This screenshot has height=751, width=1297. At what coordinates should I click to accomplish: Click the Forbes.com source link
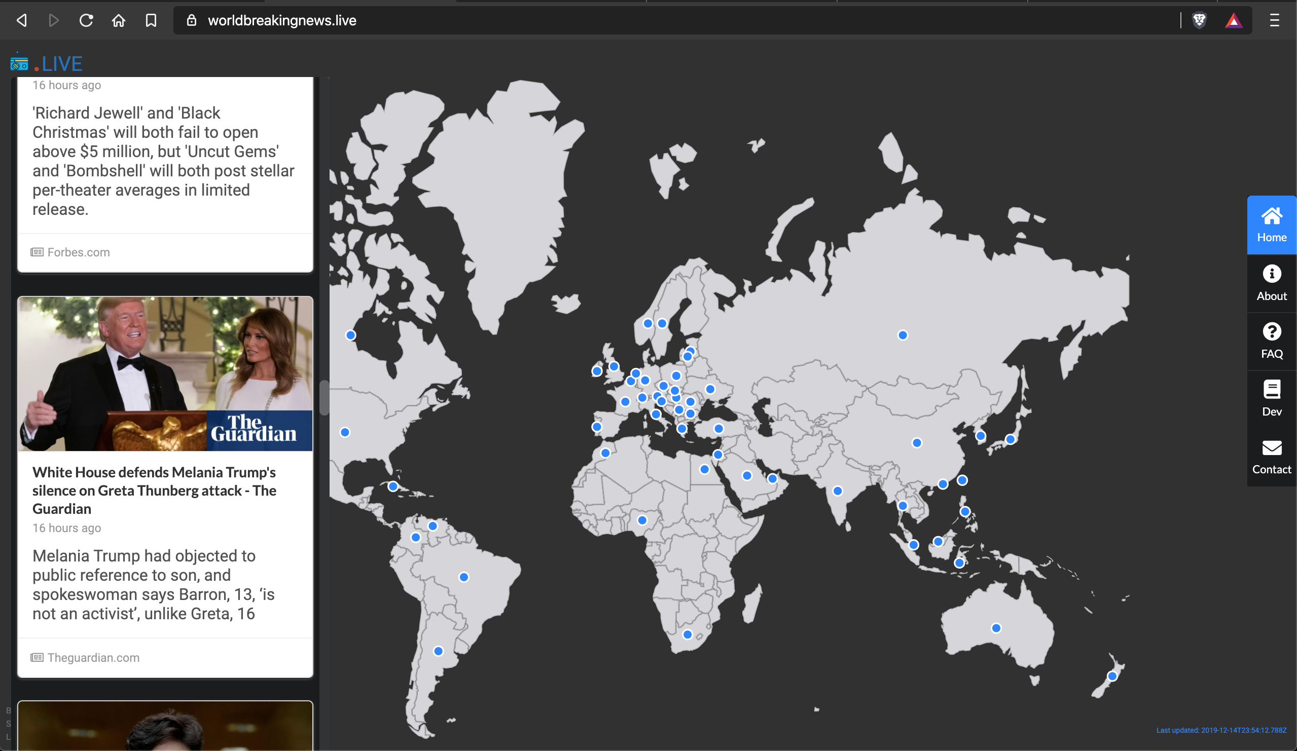(78, 252)
